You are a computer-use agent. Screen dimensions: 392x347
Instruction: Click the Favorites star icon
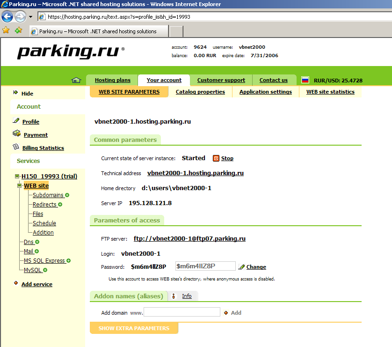[6, 30]
